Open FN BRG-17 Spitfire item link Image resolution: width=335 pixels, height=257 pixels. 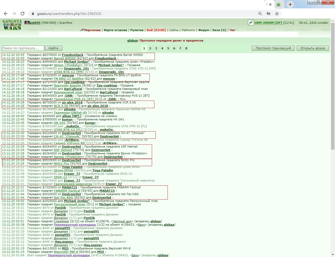click(69, 79)
